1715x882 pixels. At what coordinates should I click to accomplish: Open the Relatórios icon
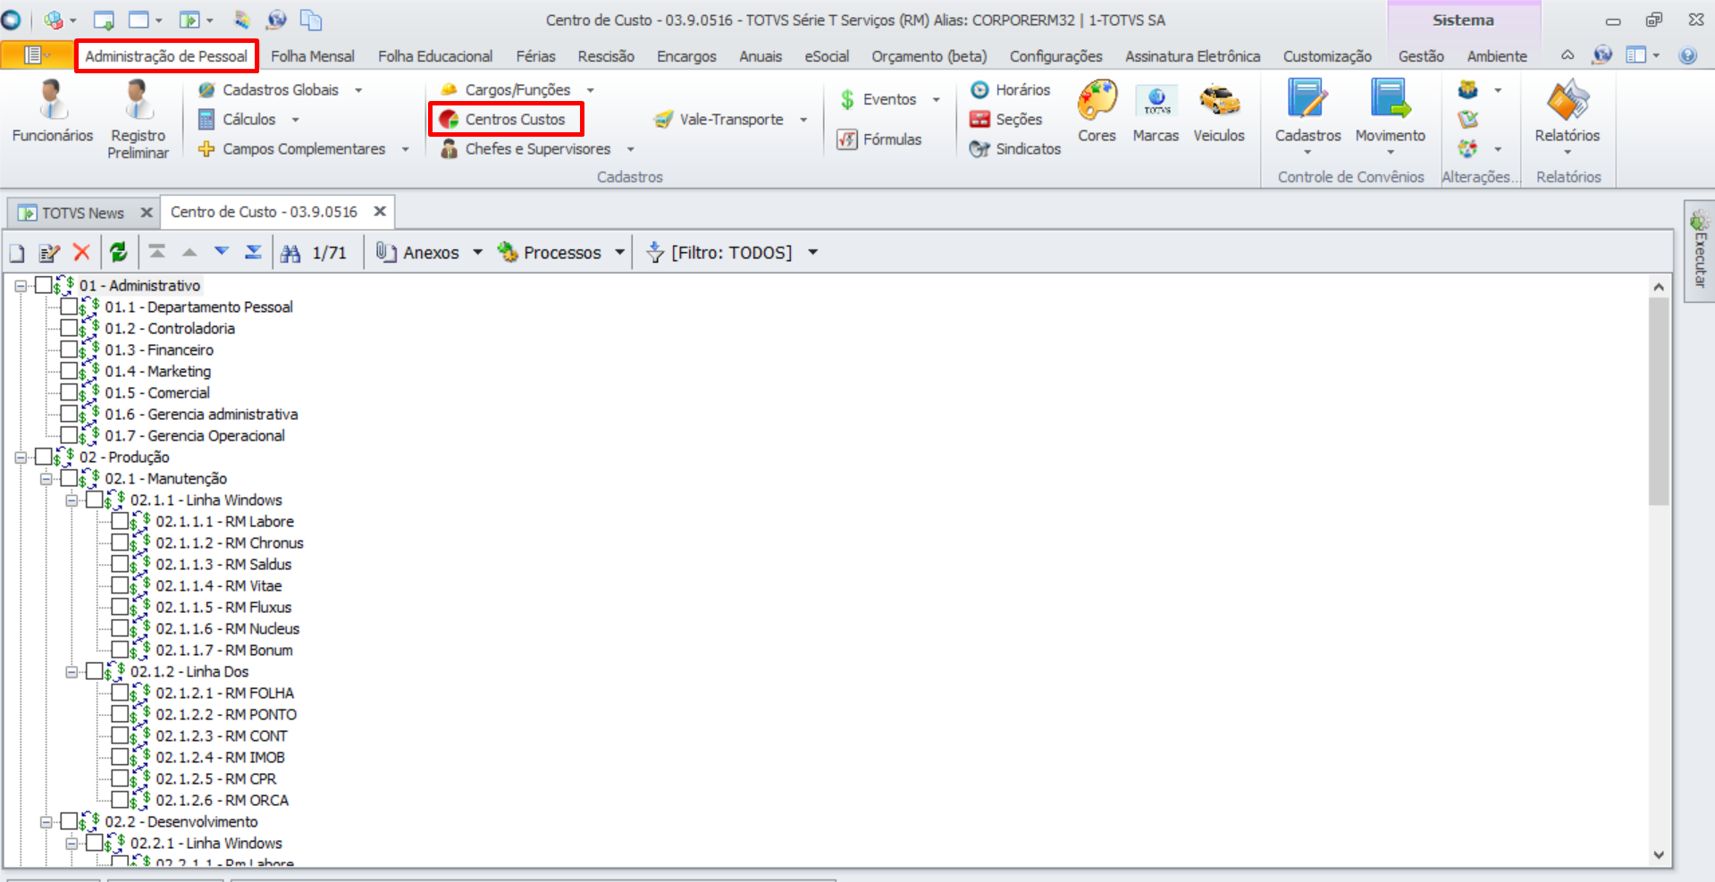coord(1568,116)
